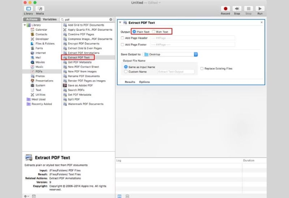The image size is (289, 198).
Task: Enable Add Page Header checkbox
Action: (x=122, y=38)
